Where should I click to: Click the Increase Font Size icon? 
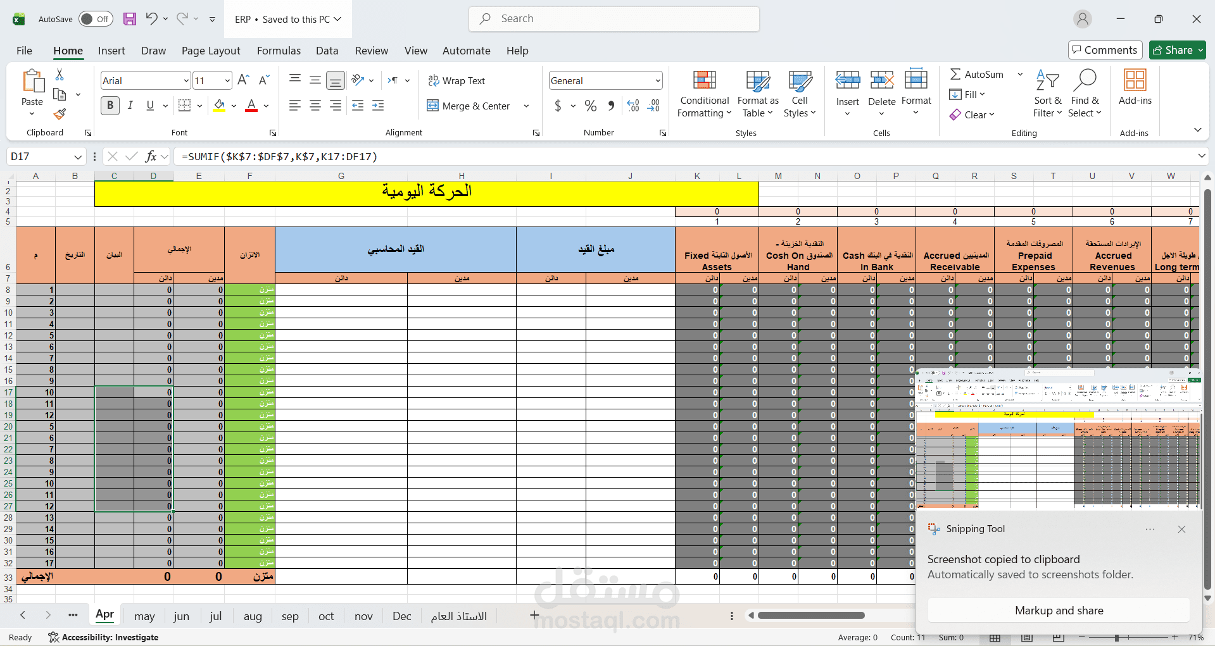[243, 80]
